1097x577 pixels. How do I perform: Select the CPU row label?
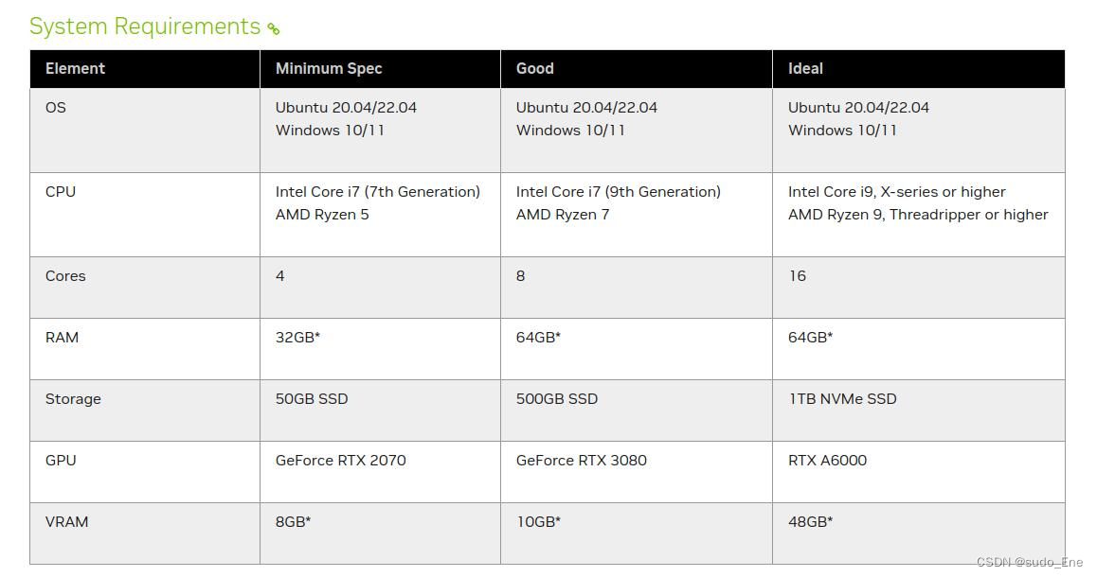[61, 191]
